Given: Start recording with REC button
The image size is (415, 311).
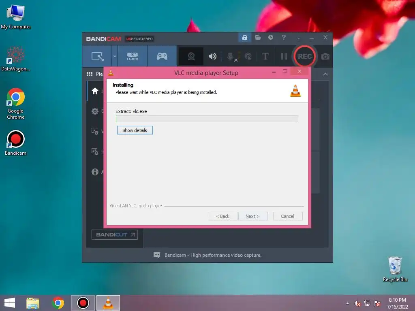Looking at the screenshot, I should [x=305, y=56].
